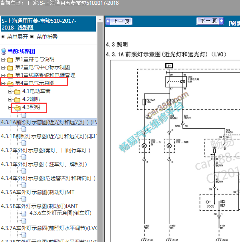This screenshot has height=242, width=240.
Task: Collapse the 4.3照明 folder node
Action: pyautogui.click(x=10, y=107)
